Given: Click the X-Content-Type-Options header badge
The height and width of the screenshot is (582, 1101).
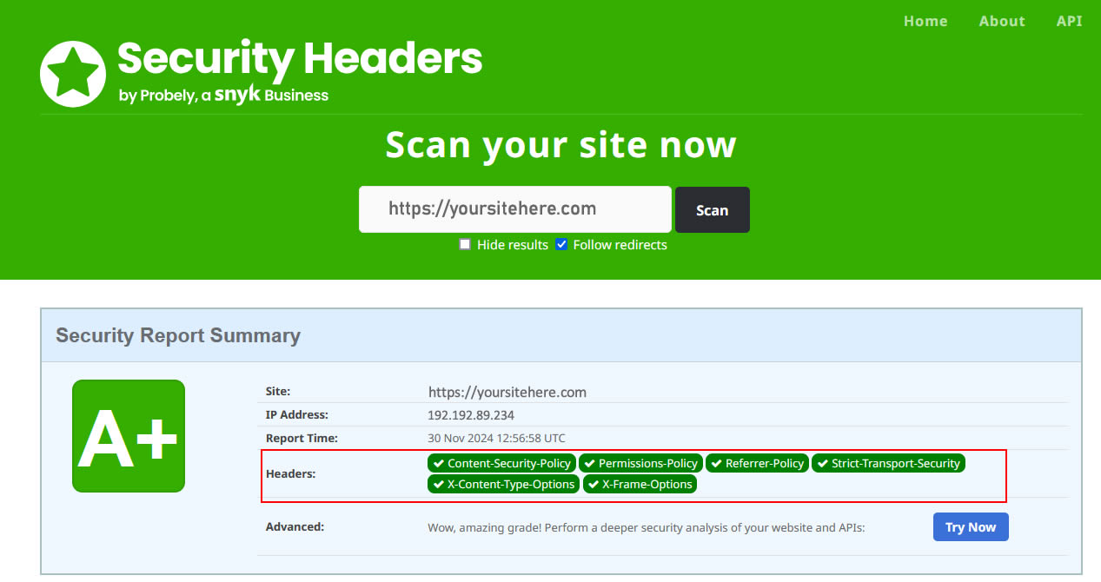Looking at the screenshot, I should click(x=504, y=484).
